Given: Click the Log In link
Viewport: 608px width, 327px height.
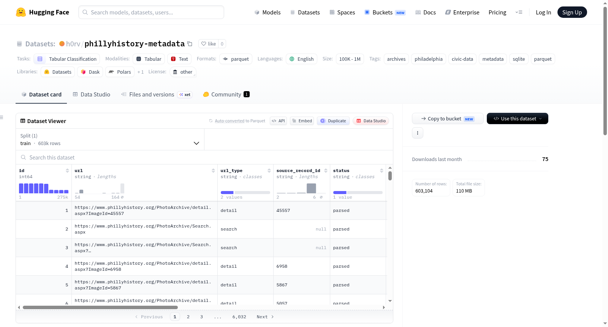Looking at the screenshot, I should [543, 12].
